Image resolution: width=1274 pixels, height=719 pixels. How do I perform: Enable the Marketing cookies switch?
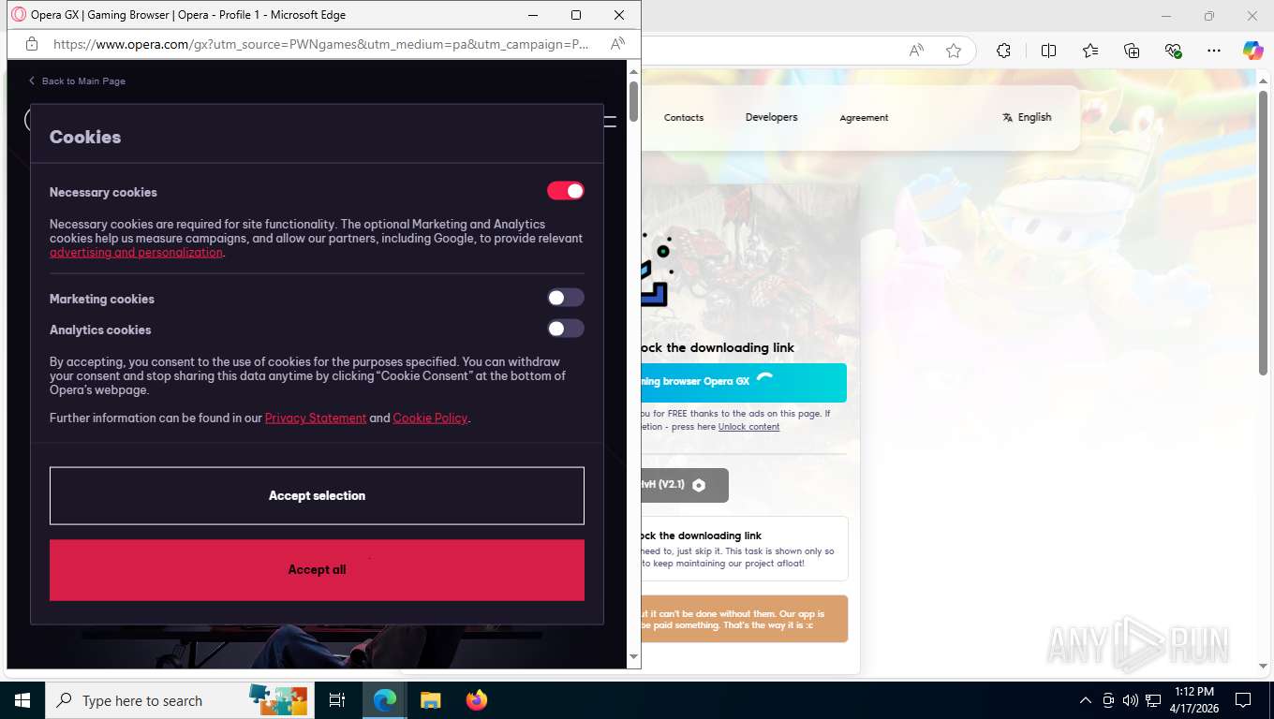pyautogui.click(x=566, y=298)
